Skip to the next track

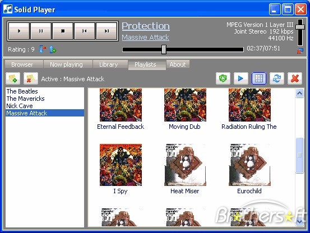point(107,31)
